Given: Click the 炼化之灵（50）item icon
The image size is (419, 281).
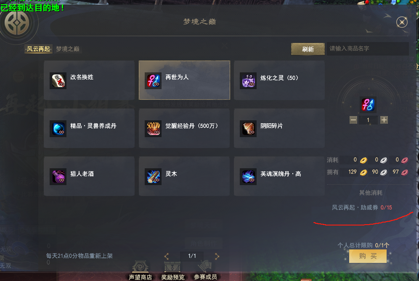Looking at the screenshot, I should coord(248,81).
